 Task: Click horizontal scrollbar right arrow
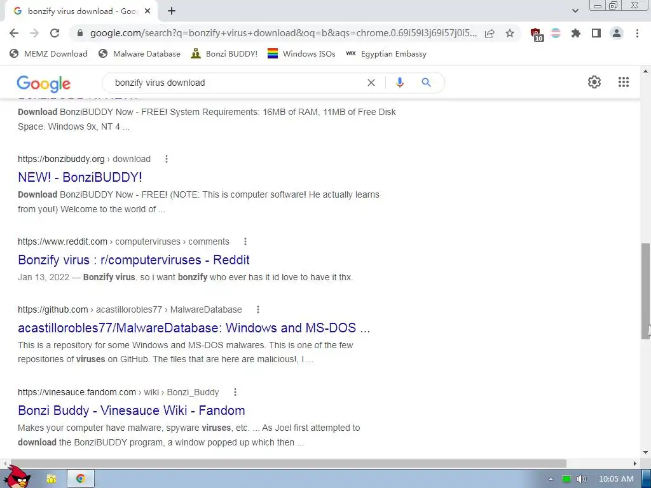click(x=635, y=463)
